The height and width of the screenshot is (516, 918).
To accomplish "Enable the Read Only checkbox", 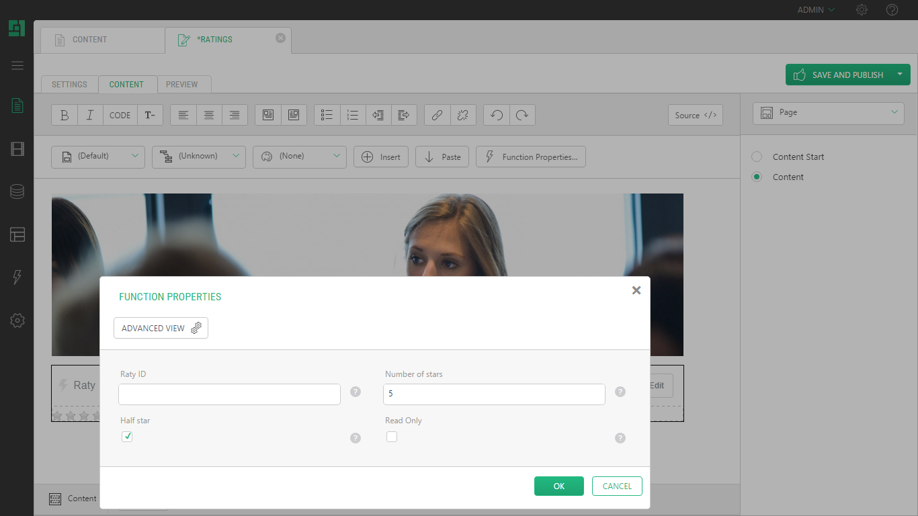I will pos(392,437).
